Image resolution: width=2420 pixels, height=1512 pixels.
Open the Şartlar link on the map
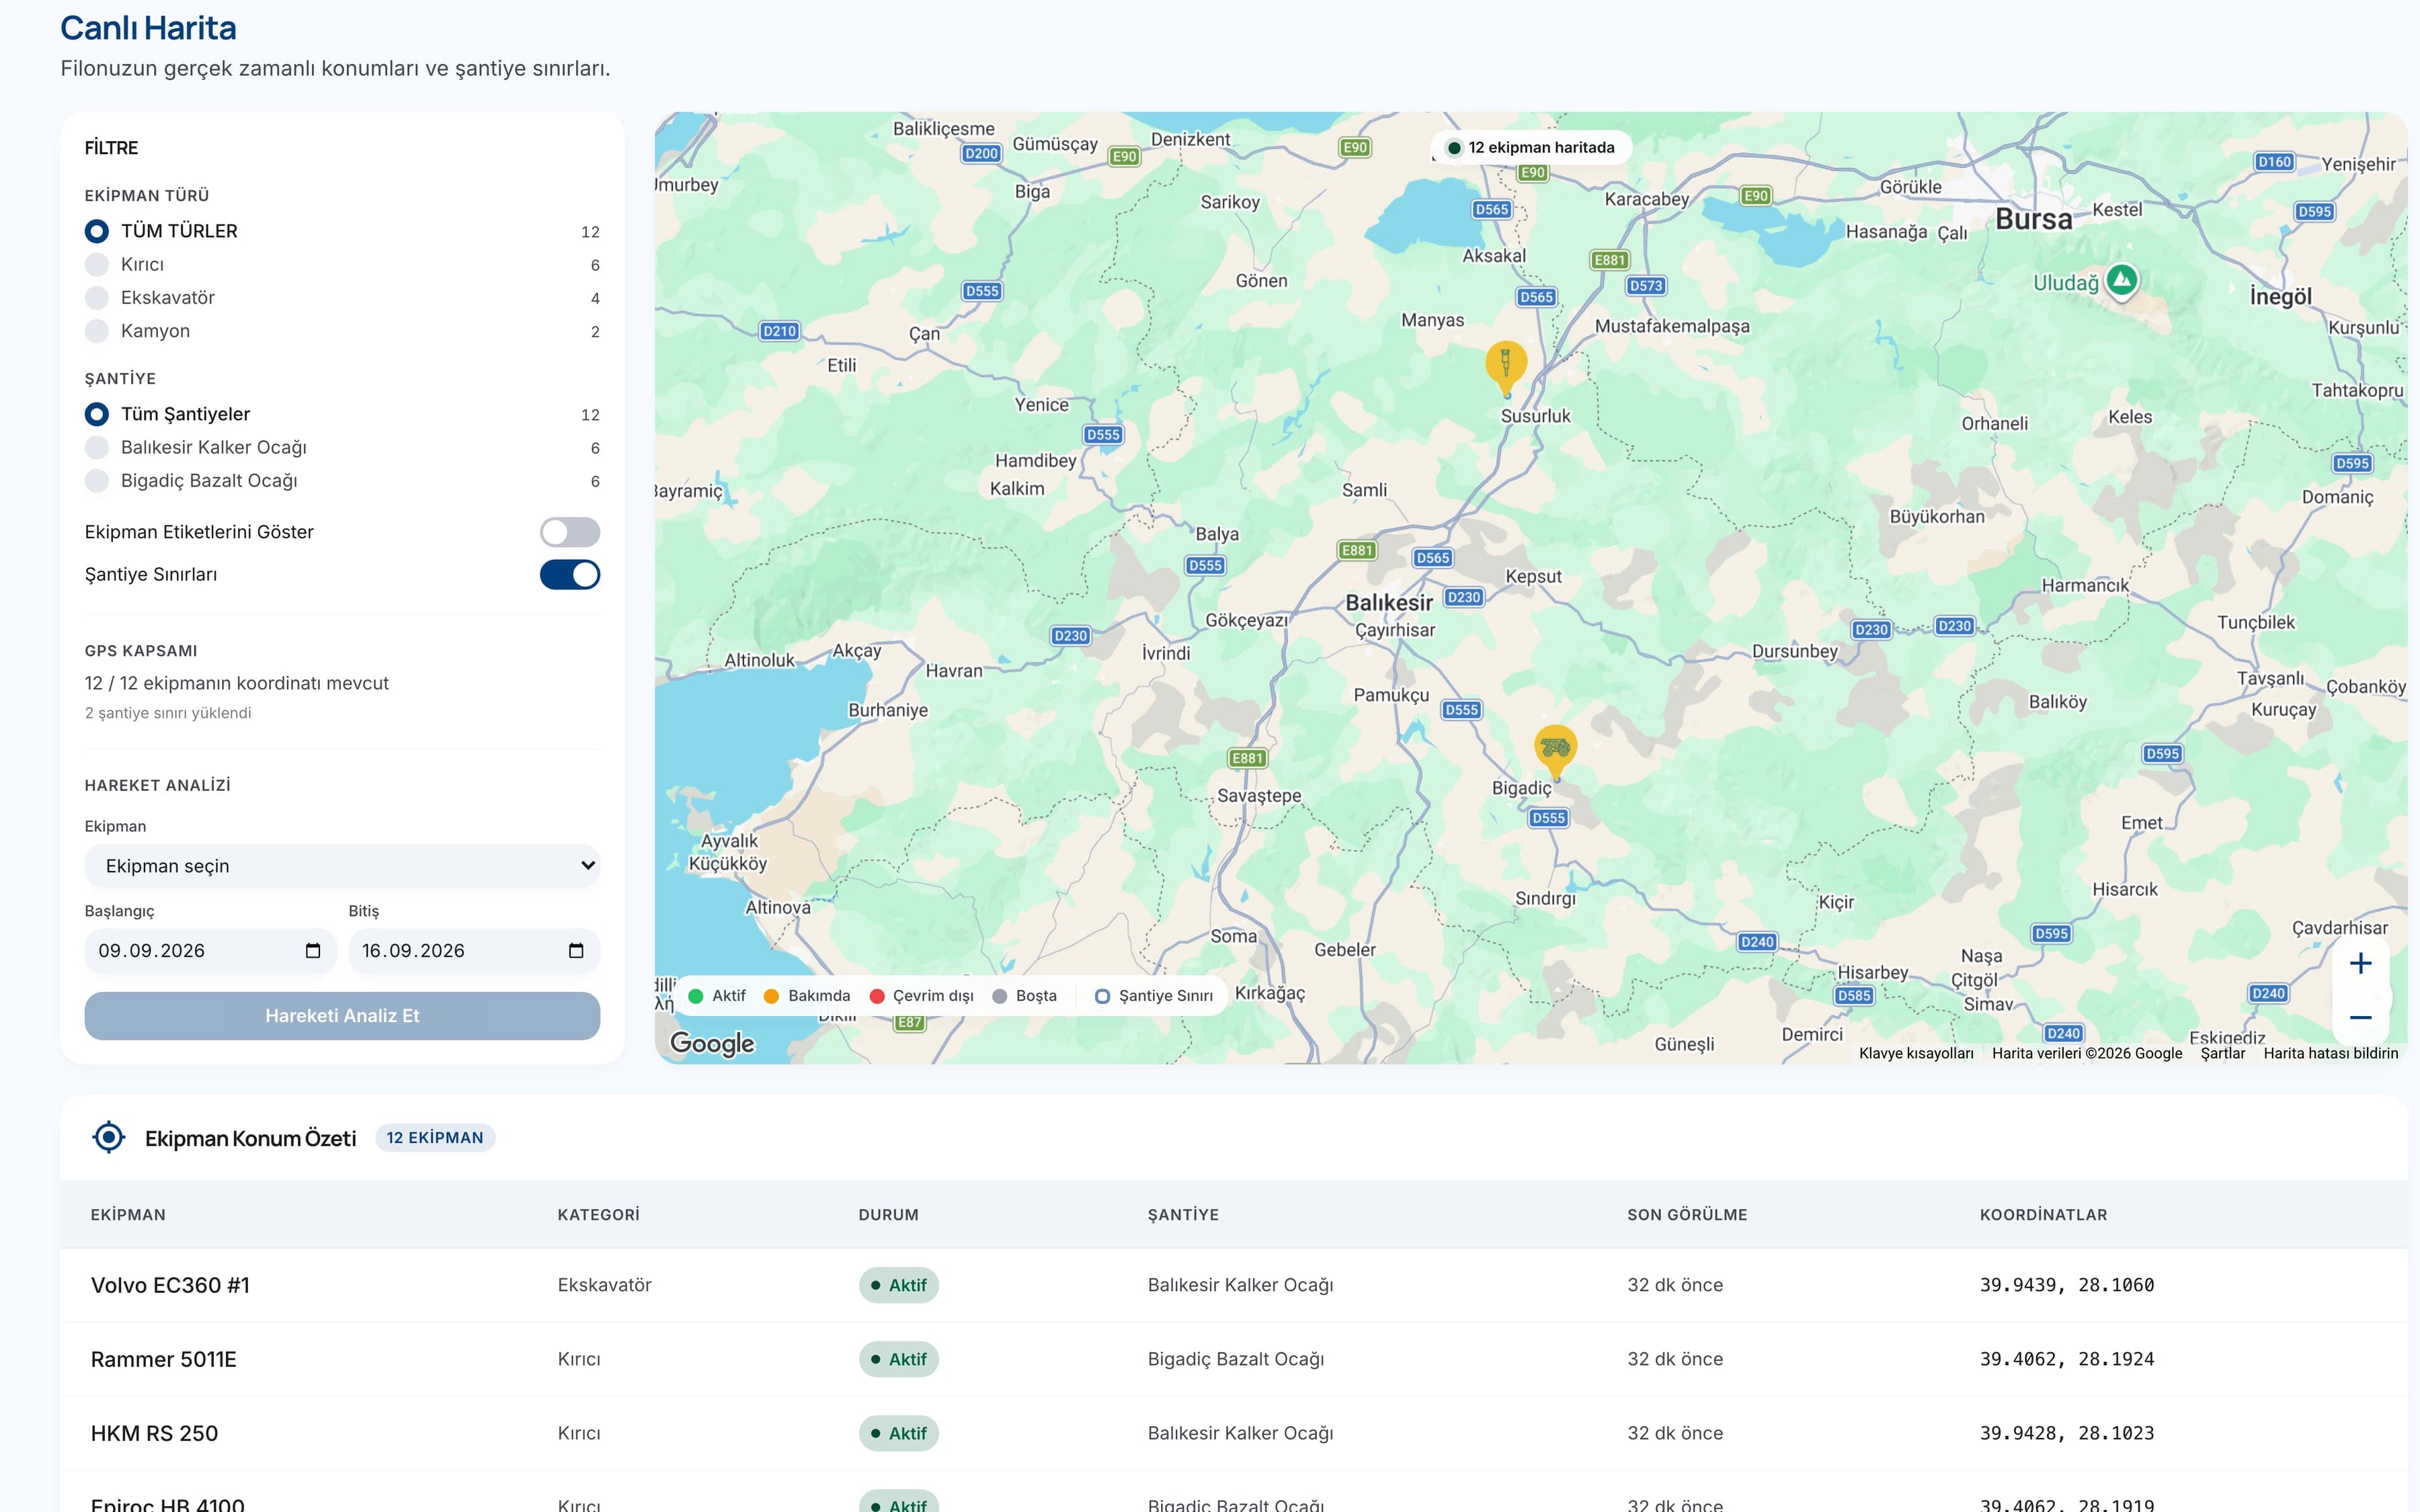coord(2222,1053)
